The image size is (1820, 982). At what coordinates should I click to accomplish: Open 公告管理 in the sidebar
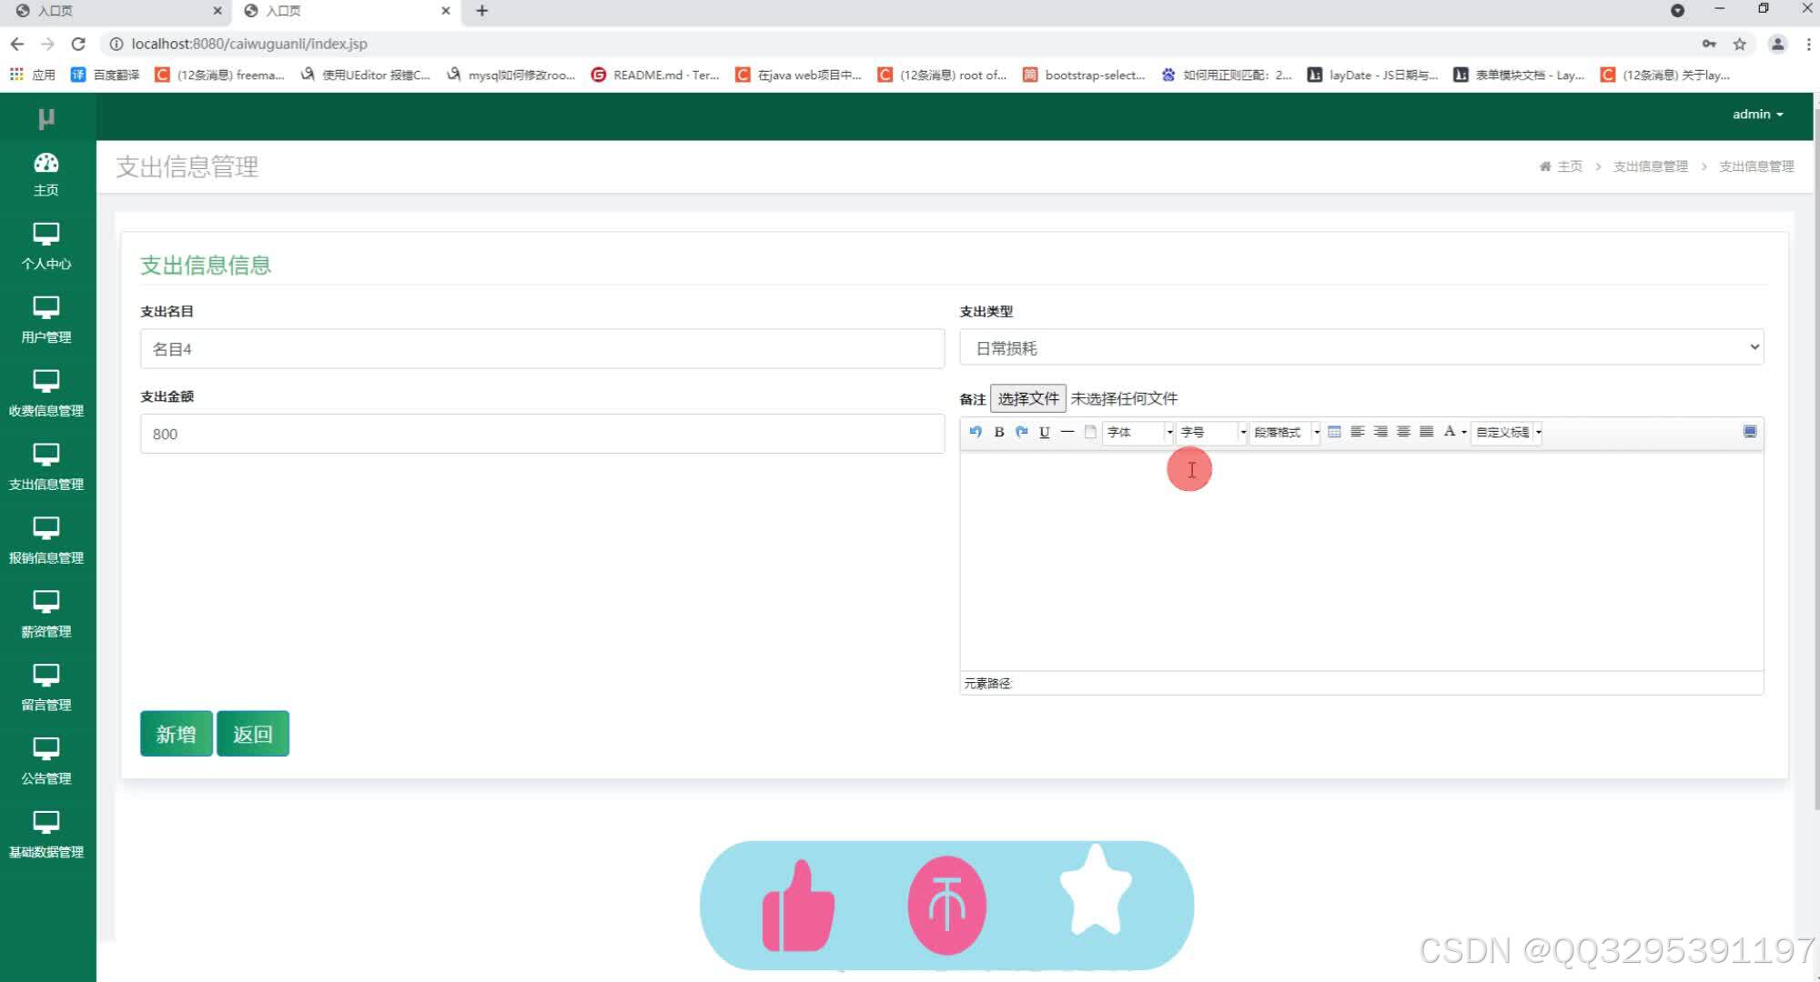pos(46,762)
